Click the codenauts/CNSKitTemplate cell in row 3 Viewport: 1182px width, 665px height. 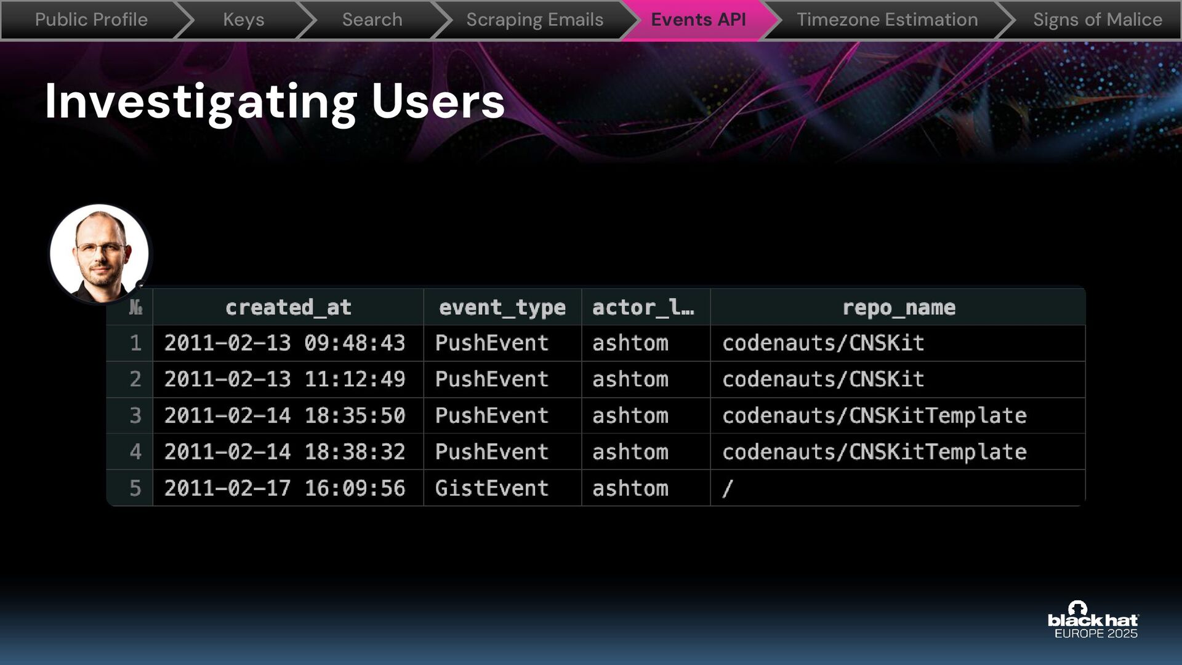point(874,416)
